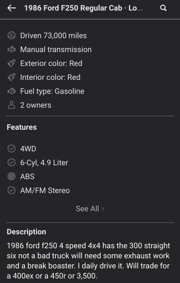Screen dimensions: 180x283
Task: Tap the chevron beside See All
Action: (102, 209)
